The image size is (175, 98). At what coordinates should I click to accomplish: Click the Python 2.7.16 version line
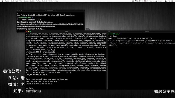pos(130,38)
